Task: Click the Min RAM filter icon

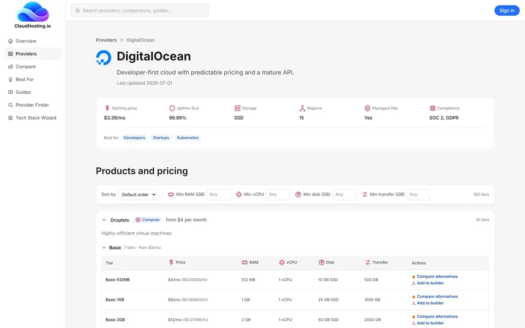Action: point(171,195)
